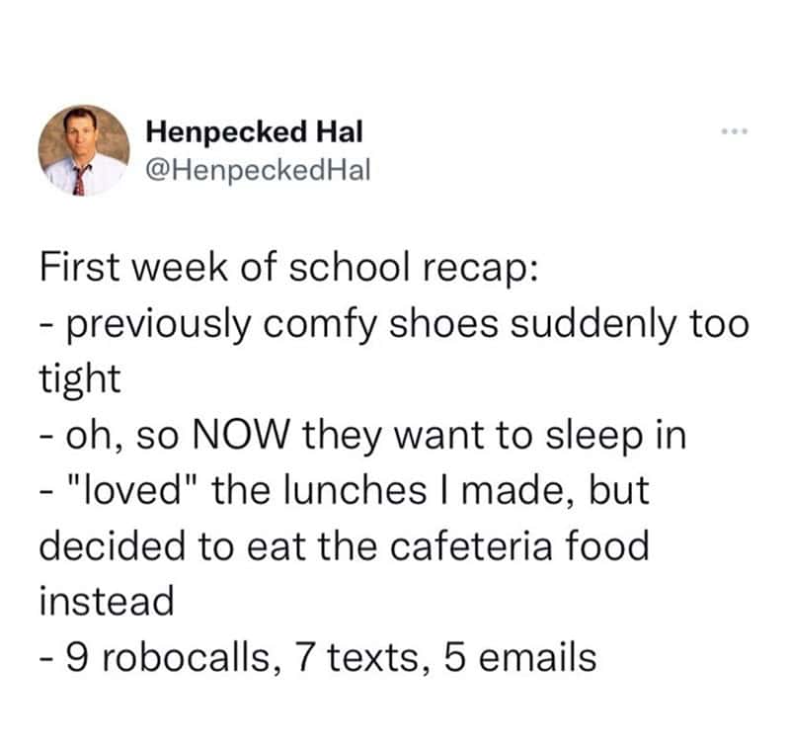
Task: Click Henpecked Hal's profile avatar
Action: [84, 150]
